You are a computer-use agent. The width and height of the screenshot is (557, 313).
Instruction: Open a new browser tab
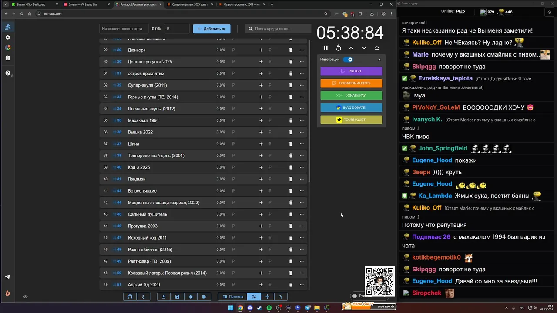[x=272, y=4]
